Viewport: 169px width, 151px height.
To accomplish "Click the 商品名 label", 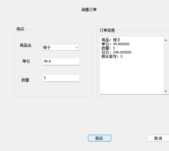I will tap(26, 46).
